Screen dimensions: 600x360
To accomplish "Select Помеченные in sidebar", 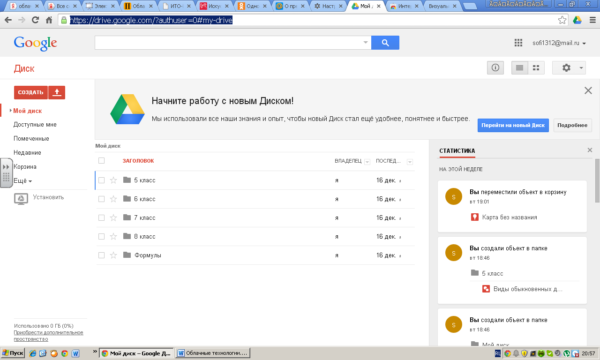I will coord(31,139).
